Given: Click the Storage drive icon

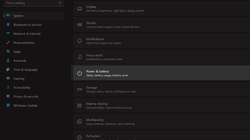Looking at the screenshot, I should point(80,89).
